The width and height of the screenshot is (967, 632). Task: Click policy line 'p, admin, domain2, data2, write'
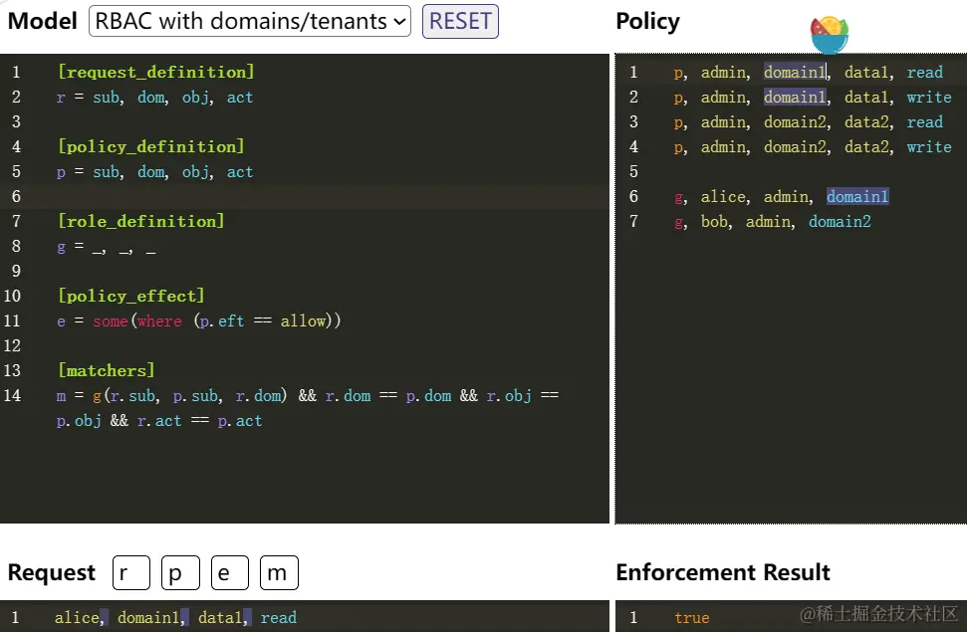pyautogui.click(x=813, y=147)
